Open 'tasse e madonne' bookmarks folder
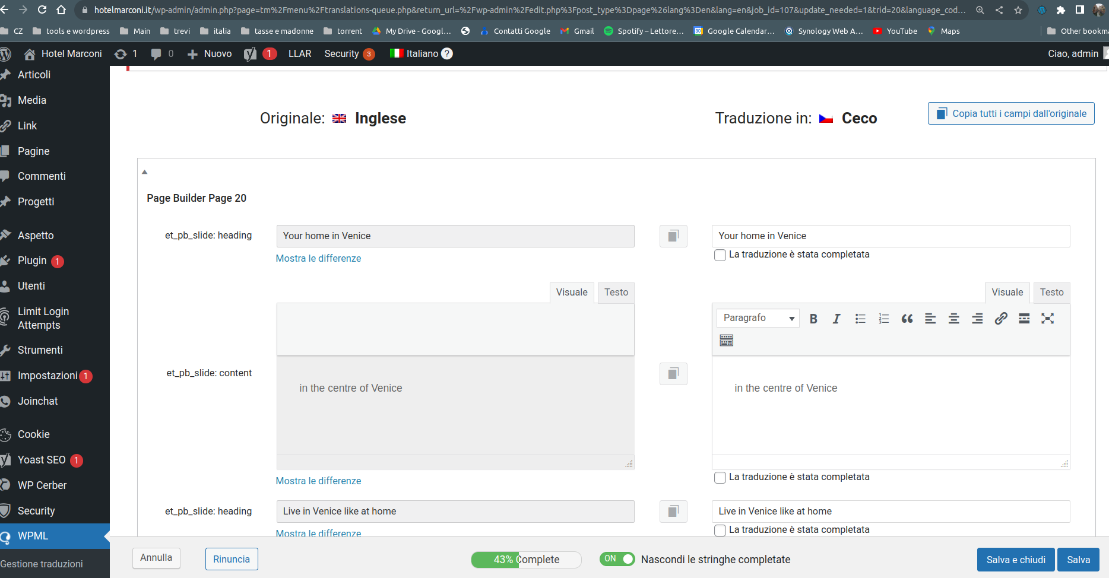The image size is (1109, 578). click(x=277, y=31)
